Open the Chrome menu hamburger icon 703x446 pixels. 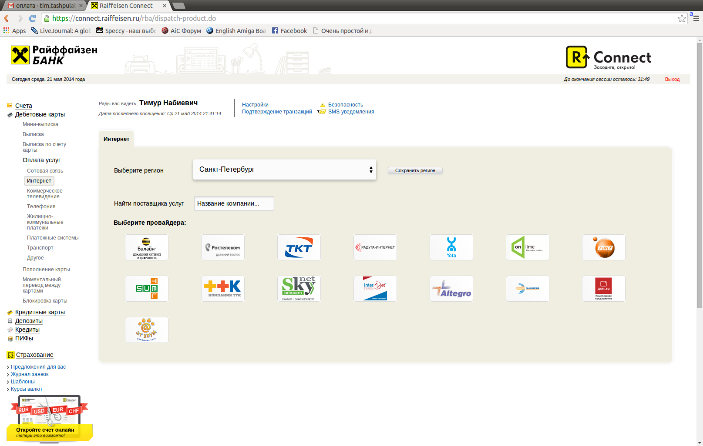696,18
